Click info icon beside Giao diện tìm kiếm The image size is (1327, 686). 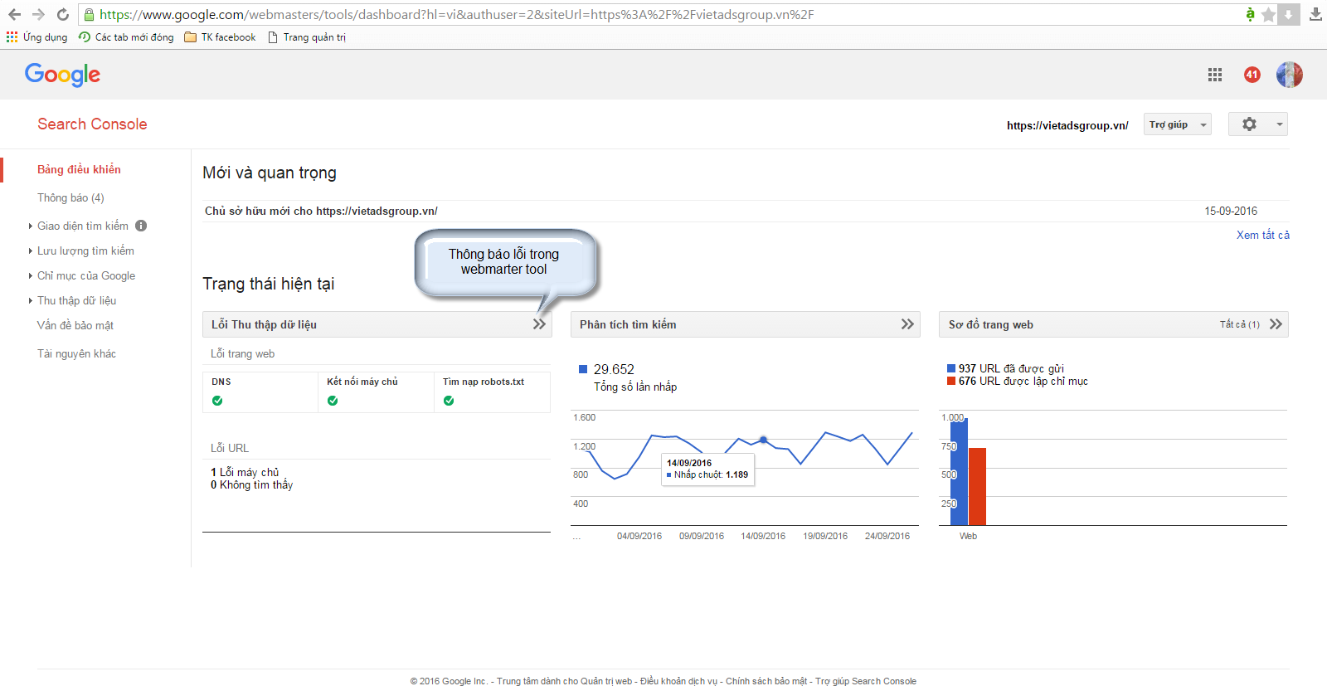coord(141,226)
